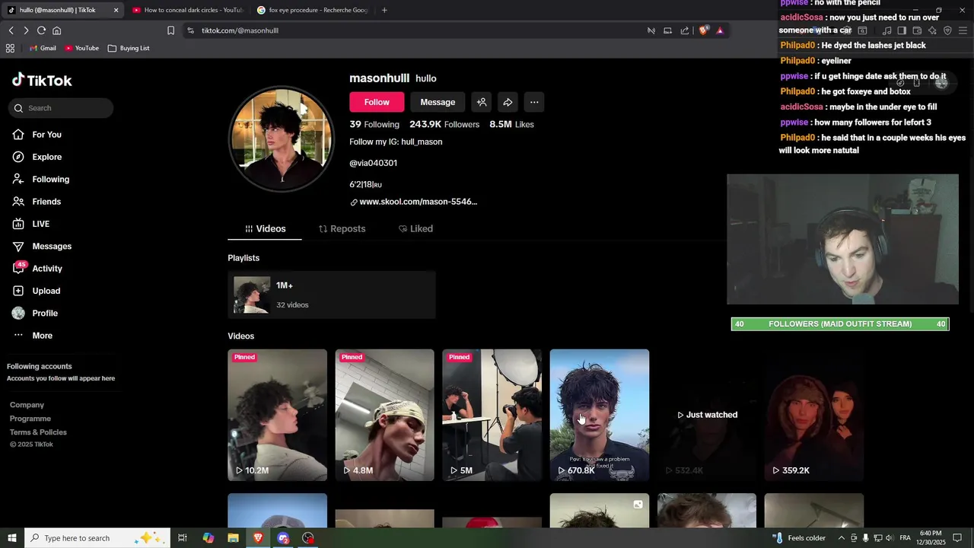Open the Just watched video
974x548 pixels.
pyautogui.click(x=706, y=415)
